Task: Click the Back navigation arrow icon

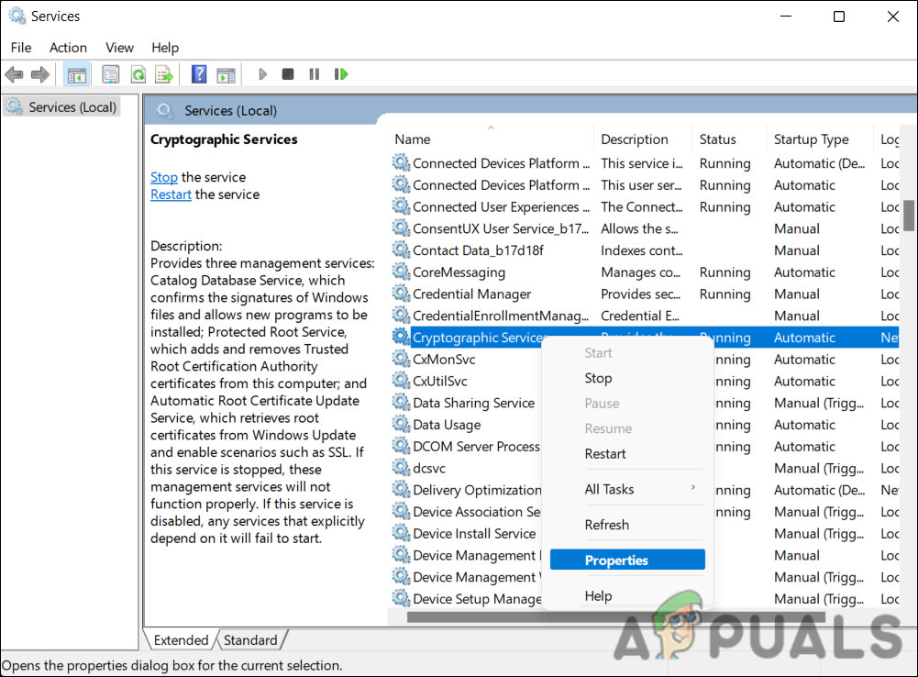Action: click(x=14, y=73)
